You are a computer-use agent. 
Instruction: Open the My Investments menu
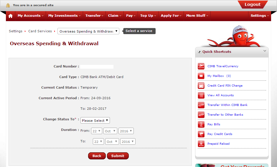(64, 16)
